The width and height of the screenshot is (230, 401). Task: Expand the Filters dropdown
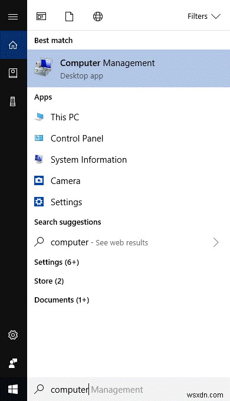pos(203,17)
